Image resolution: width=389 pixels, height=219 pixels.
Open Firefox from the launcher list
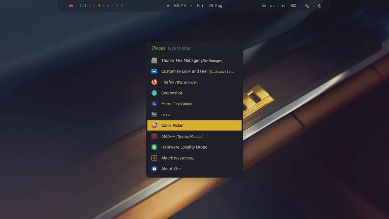194,82
